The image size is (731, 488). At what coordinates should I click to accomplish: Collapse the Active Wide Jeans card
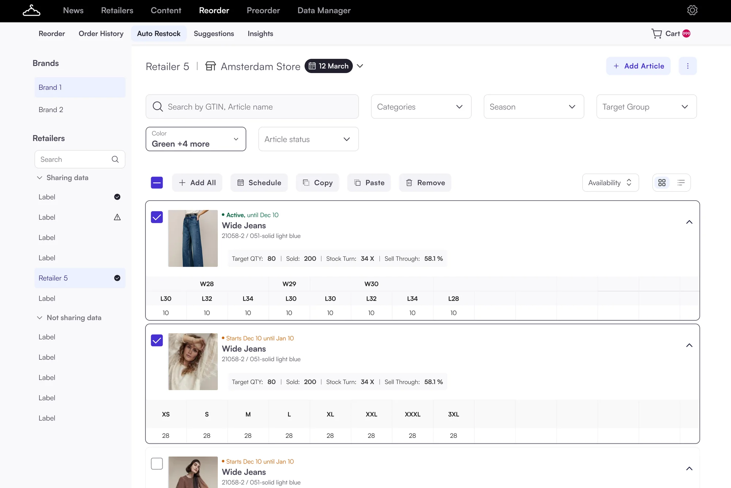pyautogui.click(x=689, y=222)
